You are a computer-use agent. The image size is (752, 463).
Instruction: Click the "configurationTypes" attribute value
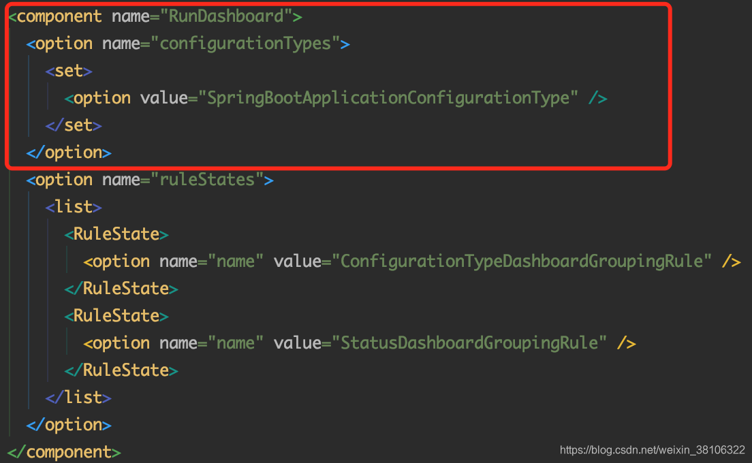point(245,44)
